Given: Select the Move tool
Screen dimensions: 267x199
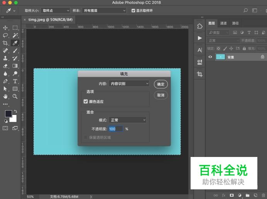Looking at the screenshot, I should click(5, 28).
